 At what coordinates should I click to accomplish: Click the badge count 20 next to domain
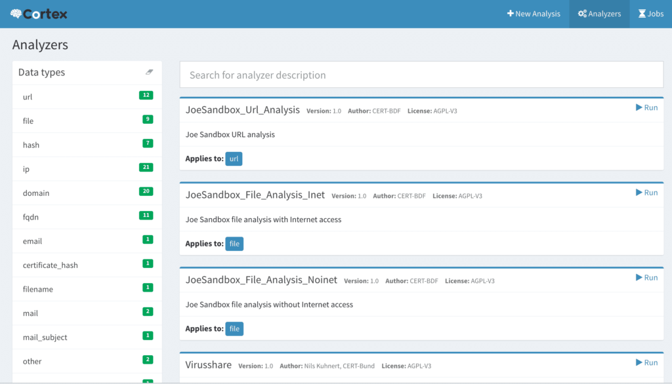[x=146, y=191]
